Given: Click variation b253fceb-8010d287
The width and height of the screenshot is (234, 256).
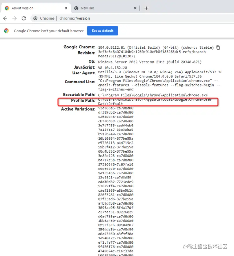Looking at the screenshot, I should click(x=116, y=225).
